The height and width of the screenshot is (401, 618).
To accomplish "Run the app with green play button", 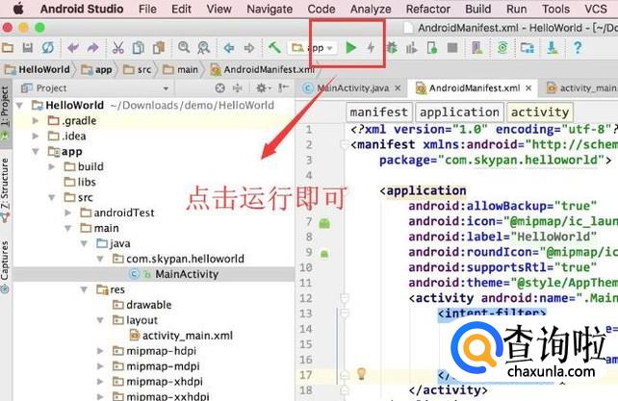I will 350,48.
